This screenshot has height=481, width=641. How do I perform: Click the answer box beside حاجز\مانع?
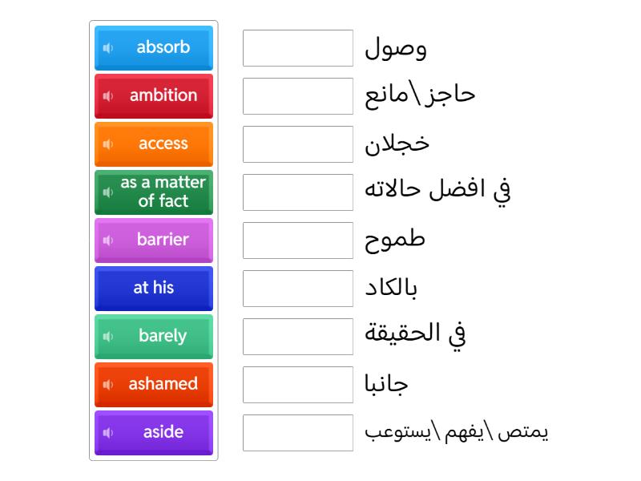(298, 96)
